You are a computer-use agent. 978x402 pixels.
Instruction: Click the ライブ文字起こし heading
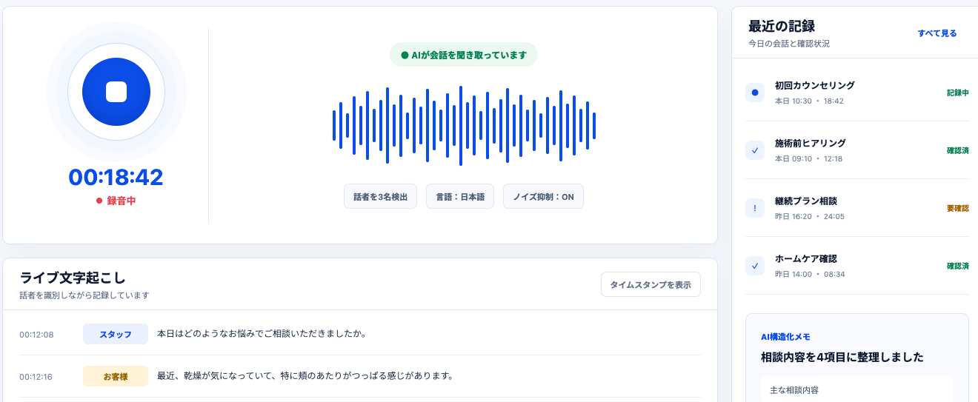coord(73,278)
